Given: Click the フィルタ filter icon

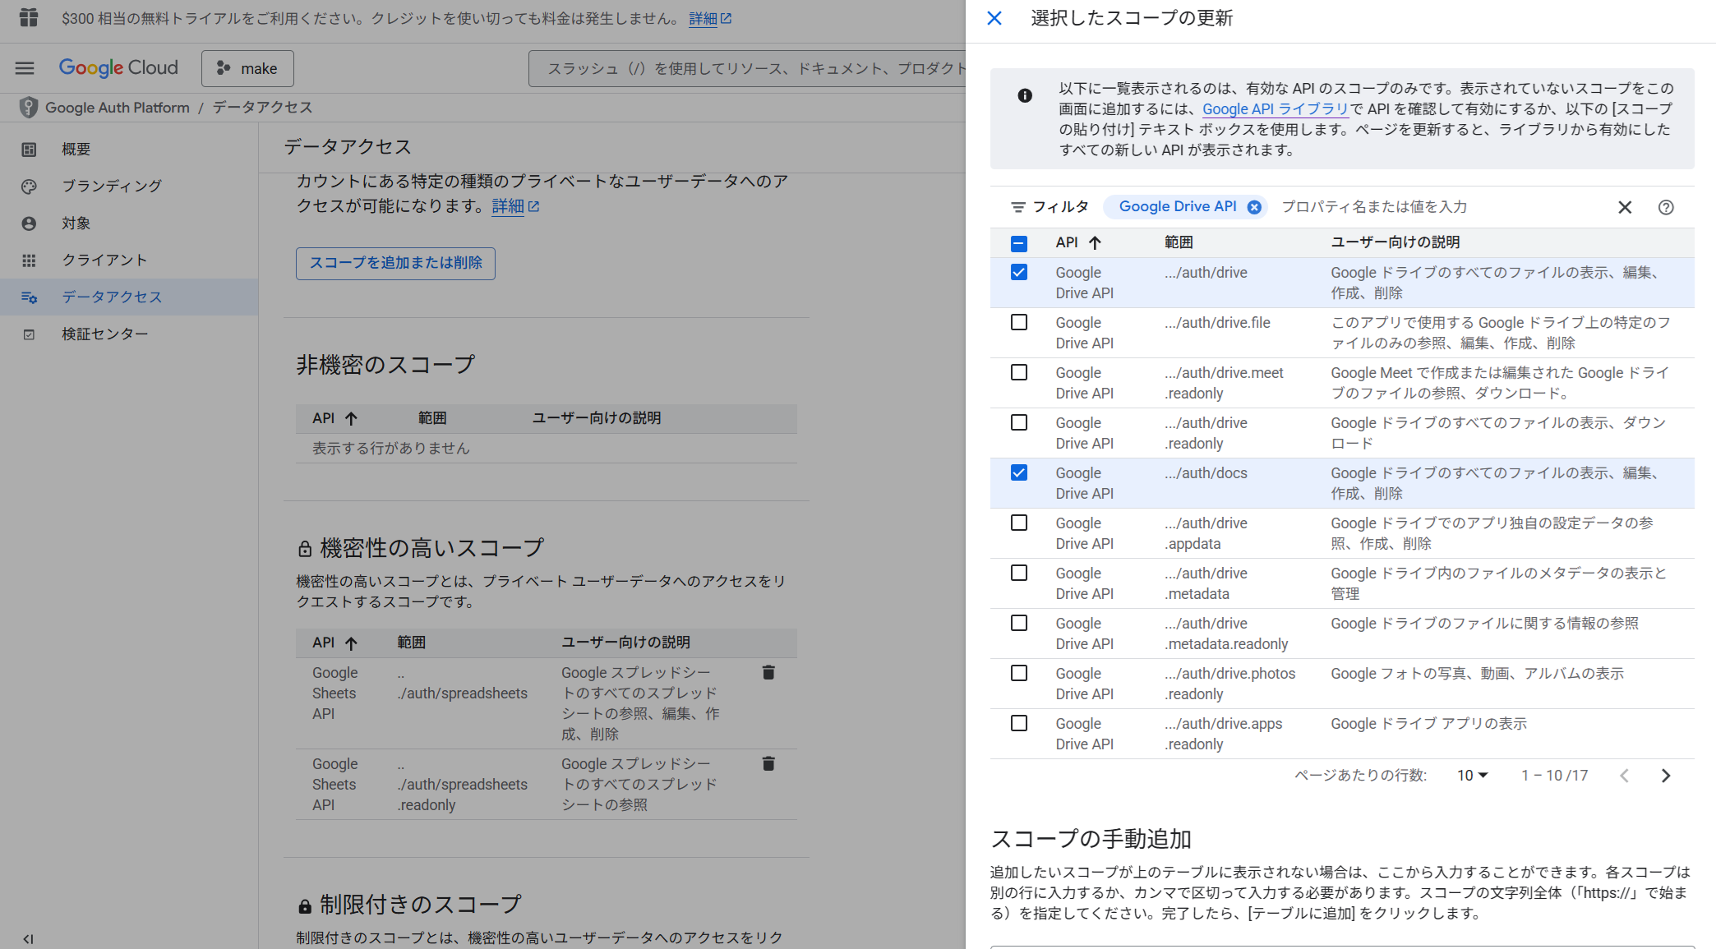Looking at the screenshot, I should [1017, 207].
